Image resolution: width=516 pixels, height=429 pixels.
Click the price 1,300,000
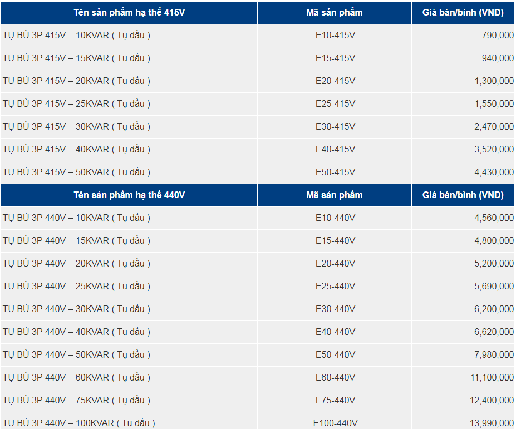point(494,81)
